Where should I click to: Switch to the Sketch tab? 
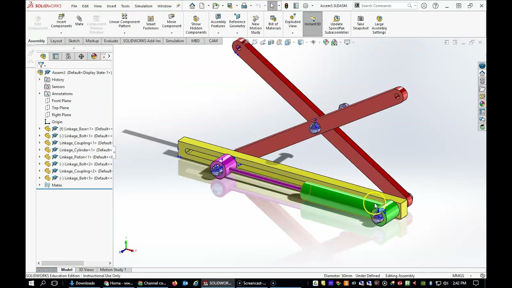tap(74, 41)
